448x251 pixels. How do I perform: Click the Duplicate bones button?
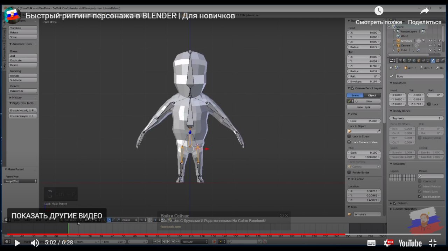tap(23, 60)
